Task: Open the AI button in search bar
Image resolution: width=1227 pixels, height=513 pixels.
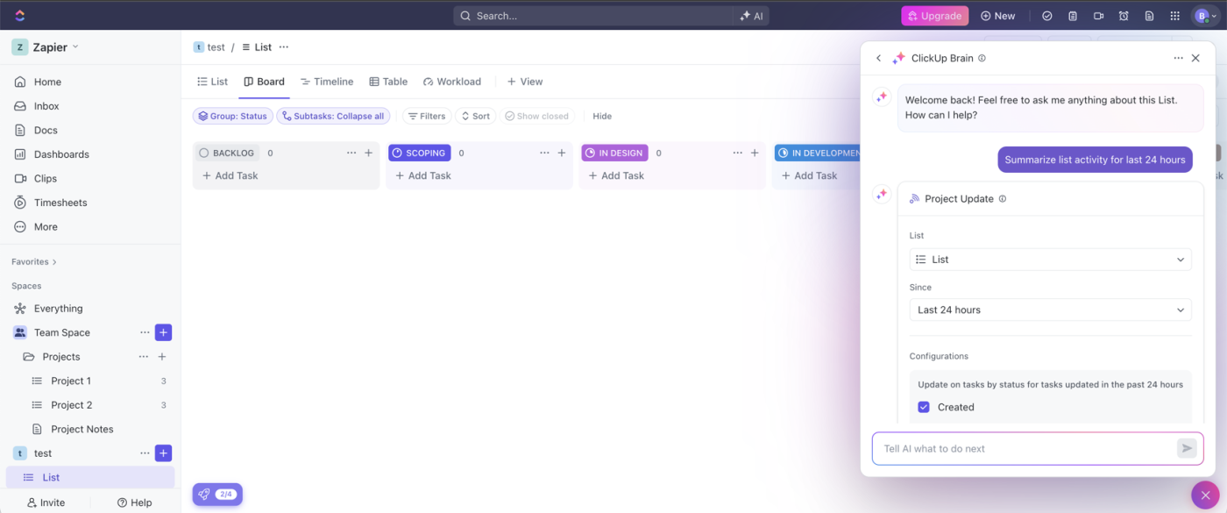Action: [x=751, y=16]
